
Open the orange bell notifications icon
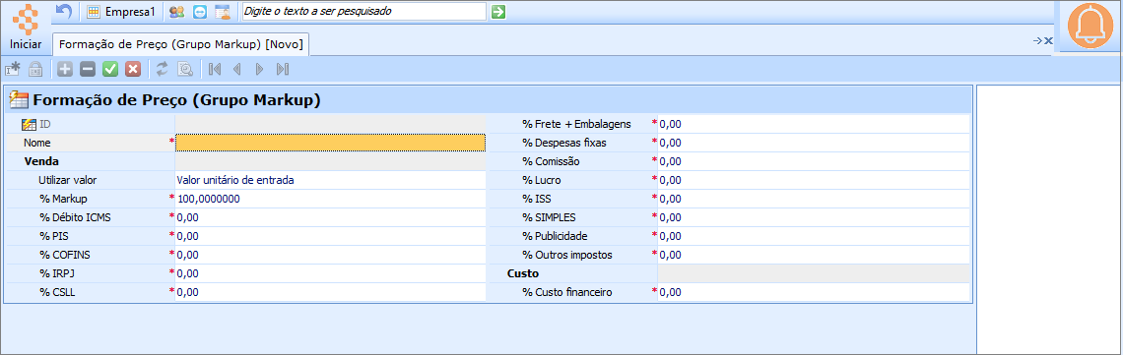[x=1090, y=26]
